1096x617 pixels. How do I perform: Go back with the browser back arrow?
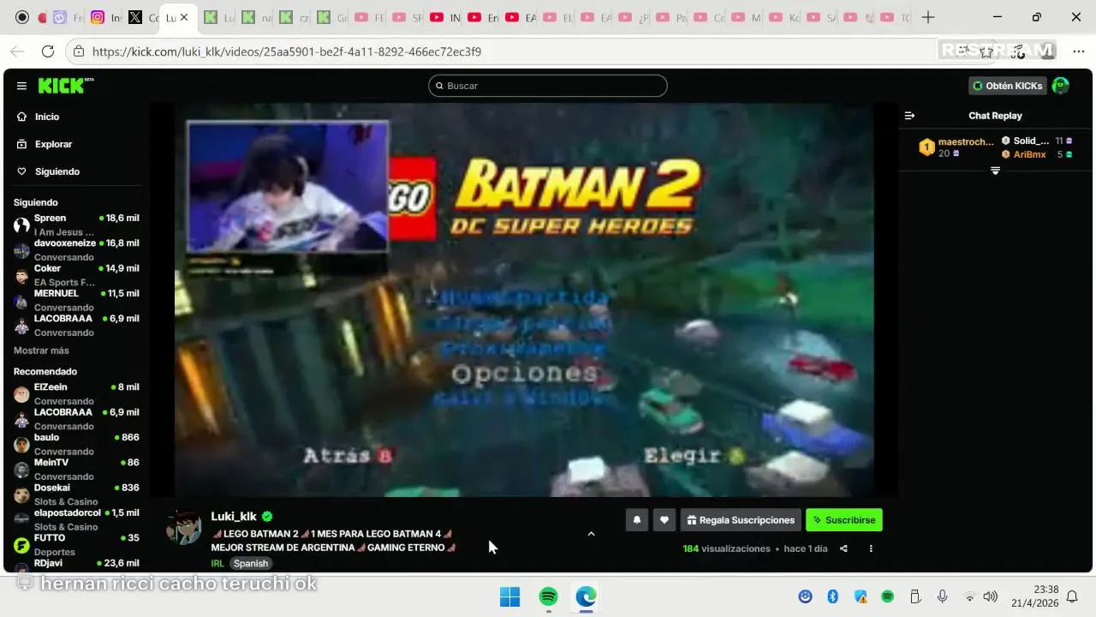tap(17, 51)
